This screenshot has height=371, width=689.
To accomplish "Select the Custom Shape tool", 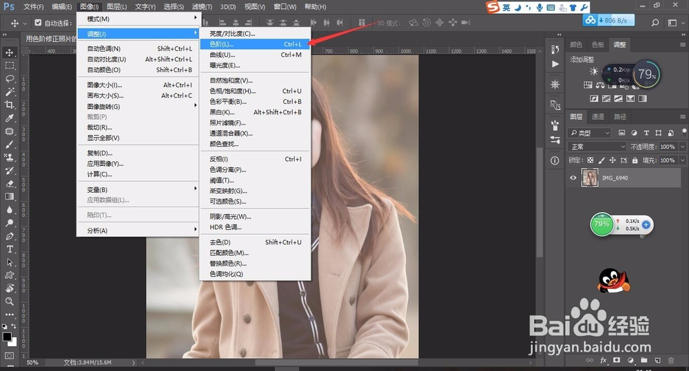I will click(9, 275).
